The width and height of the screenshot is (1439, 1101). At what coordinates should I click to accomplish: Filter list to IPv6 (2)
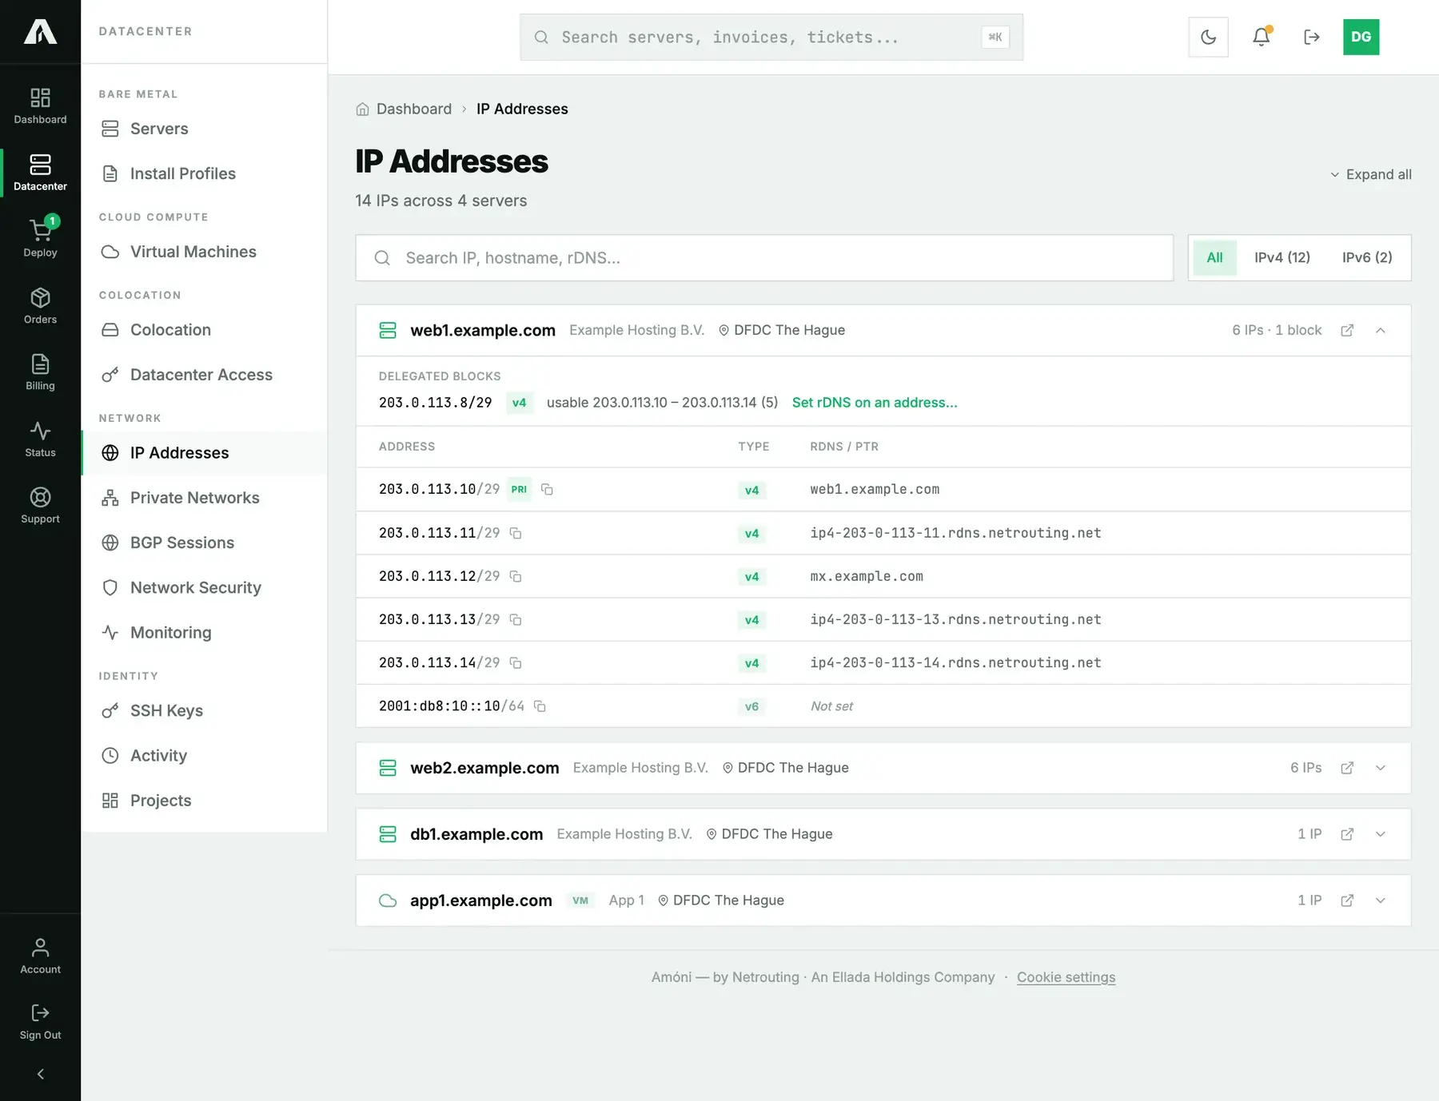(1366, 257)
